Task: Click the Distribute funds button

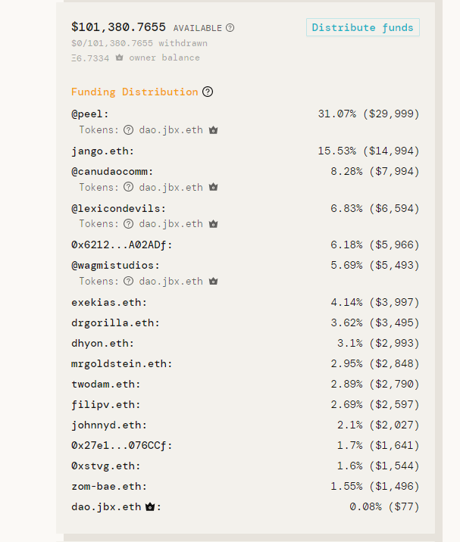Action: click(x=363, y=27)
